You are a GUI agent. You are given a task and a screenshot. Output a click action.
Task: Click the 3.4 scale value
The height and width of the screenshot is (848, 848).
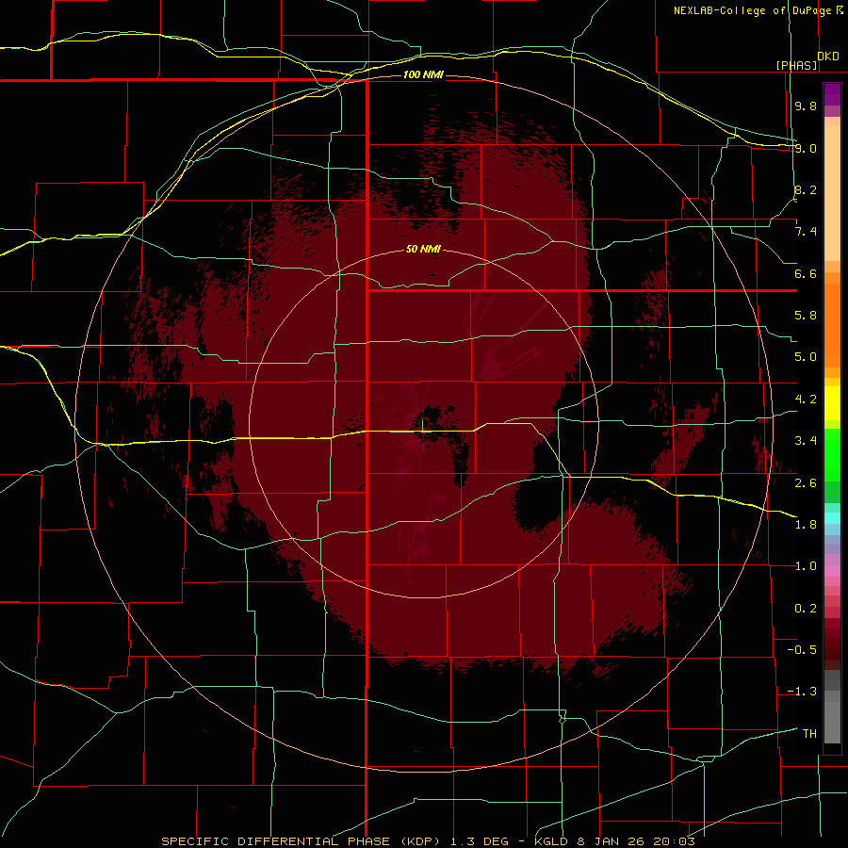(x=806, y=441)
